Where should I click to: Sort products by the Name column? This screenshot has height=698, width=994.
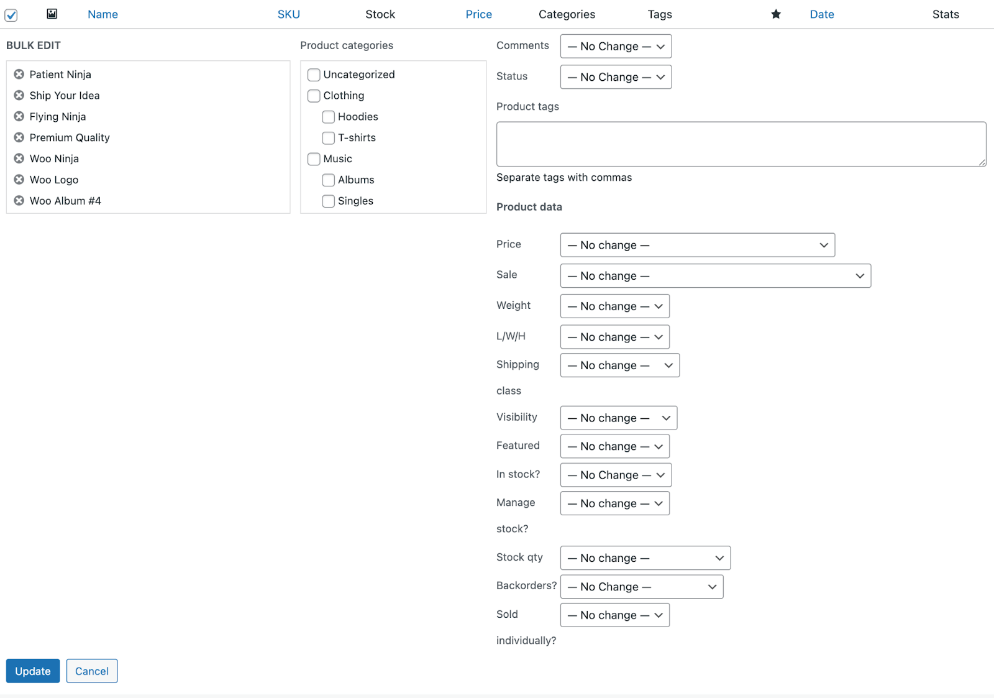(102, 14)
